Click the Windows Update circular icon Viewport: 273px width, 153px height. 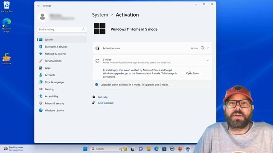41,110
